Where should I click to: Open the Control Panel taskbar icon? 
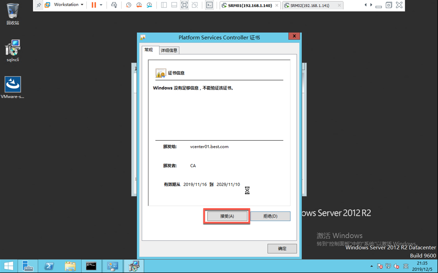click(x=112, y=266)
